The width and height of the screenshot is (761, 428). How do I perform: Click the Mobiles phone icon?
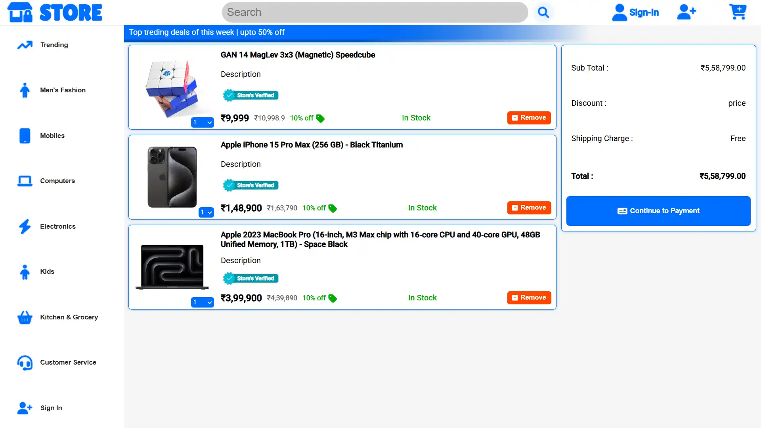point(25,136)
